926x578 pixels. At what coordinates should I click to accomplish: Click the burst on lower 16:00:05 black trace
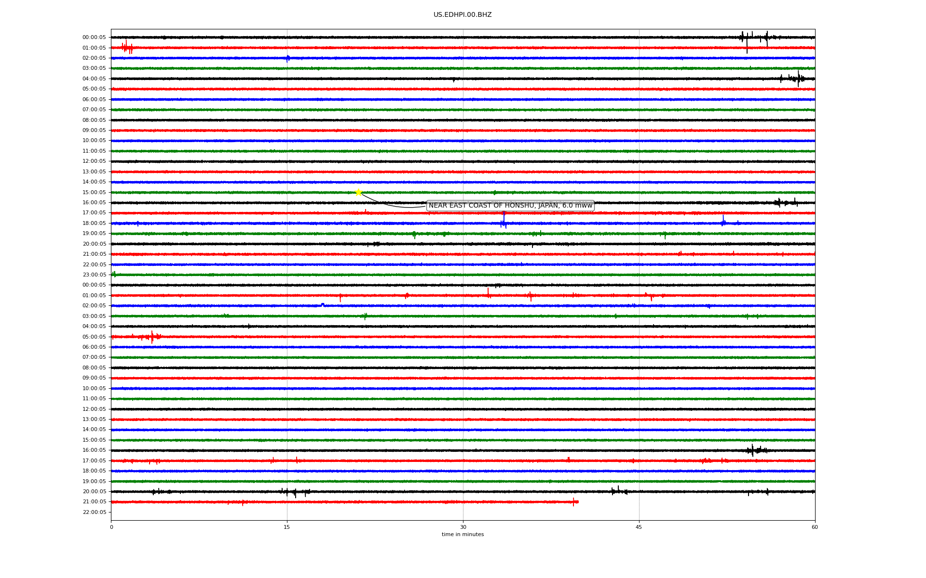click(754, 450)
